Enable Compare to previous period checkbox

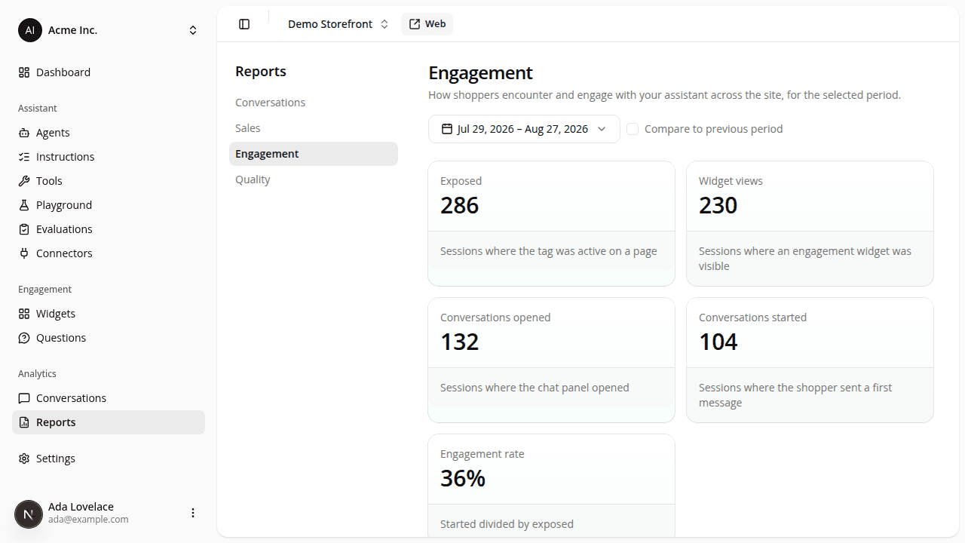click(x=633, y=129)
